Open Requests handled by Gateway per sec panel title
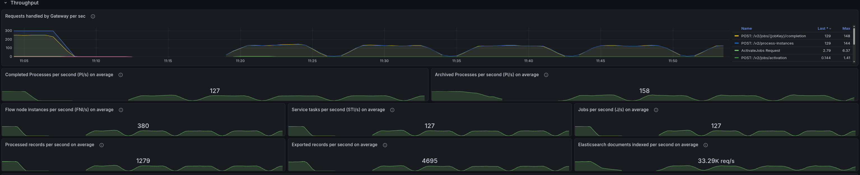The image size is (860, 175). click(x=45, y=16)
